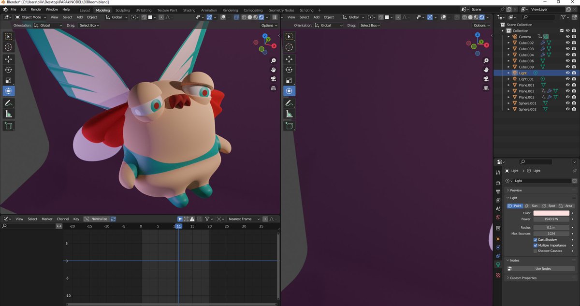Open the File menu
This screenshot has height=306, width=580.
point(13,10)
